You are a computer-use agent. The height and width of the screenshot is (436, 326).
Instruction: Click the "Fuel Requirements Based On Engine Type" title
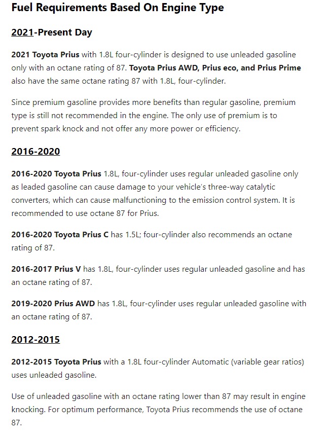pyautogui.click(x=117, y=8)
